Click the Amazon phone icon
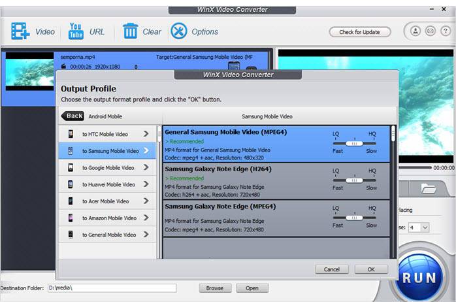The width and height of the screenshot is (456, 302). (71, 218)
